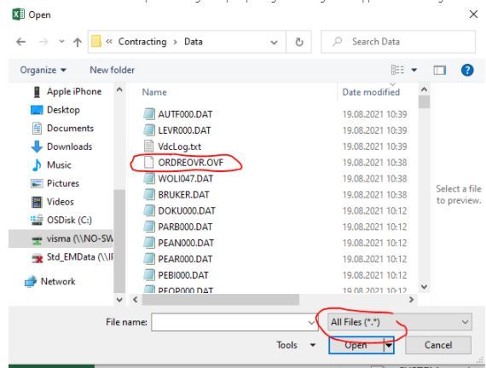Expand the File name history dropdown
This screenshot has width=486, height=368.
click(312, 323)
